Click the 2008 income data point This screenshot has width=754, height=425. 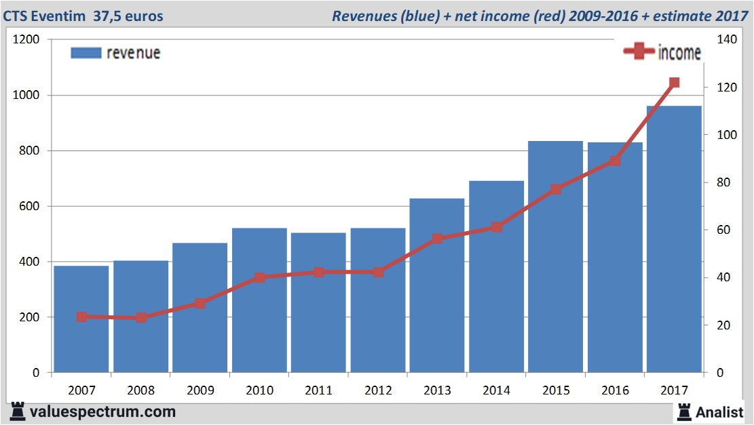141,318
